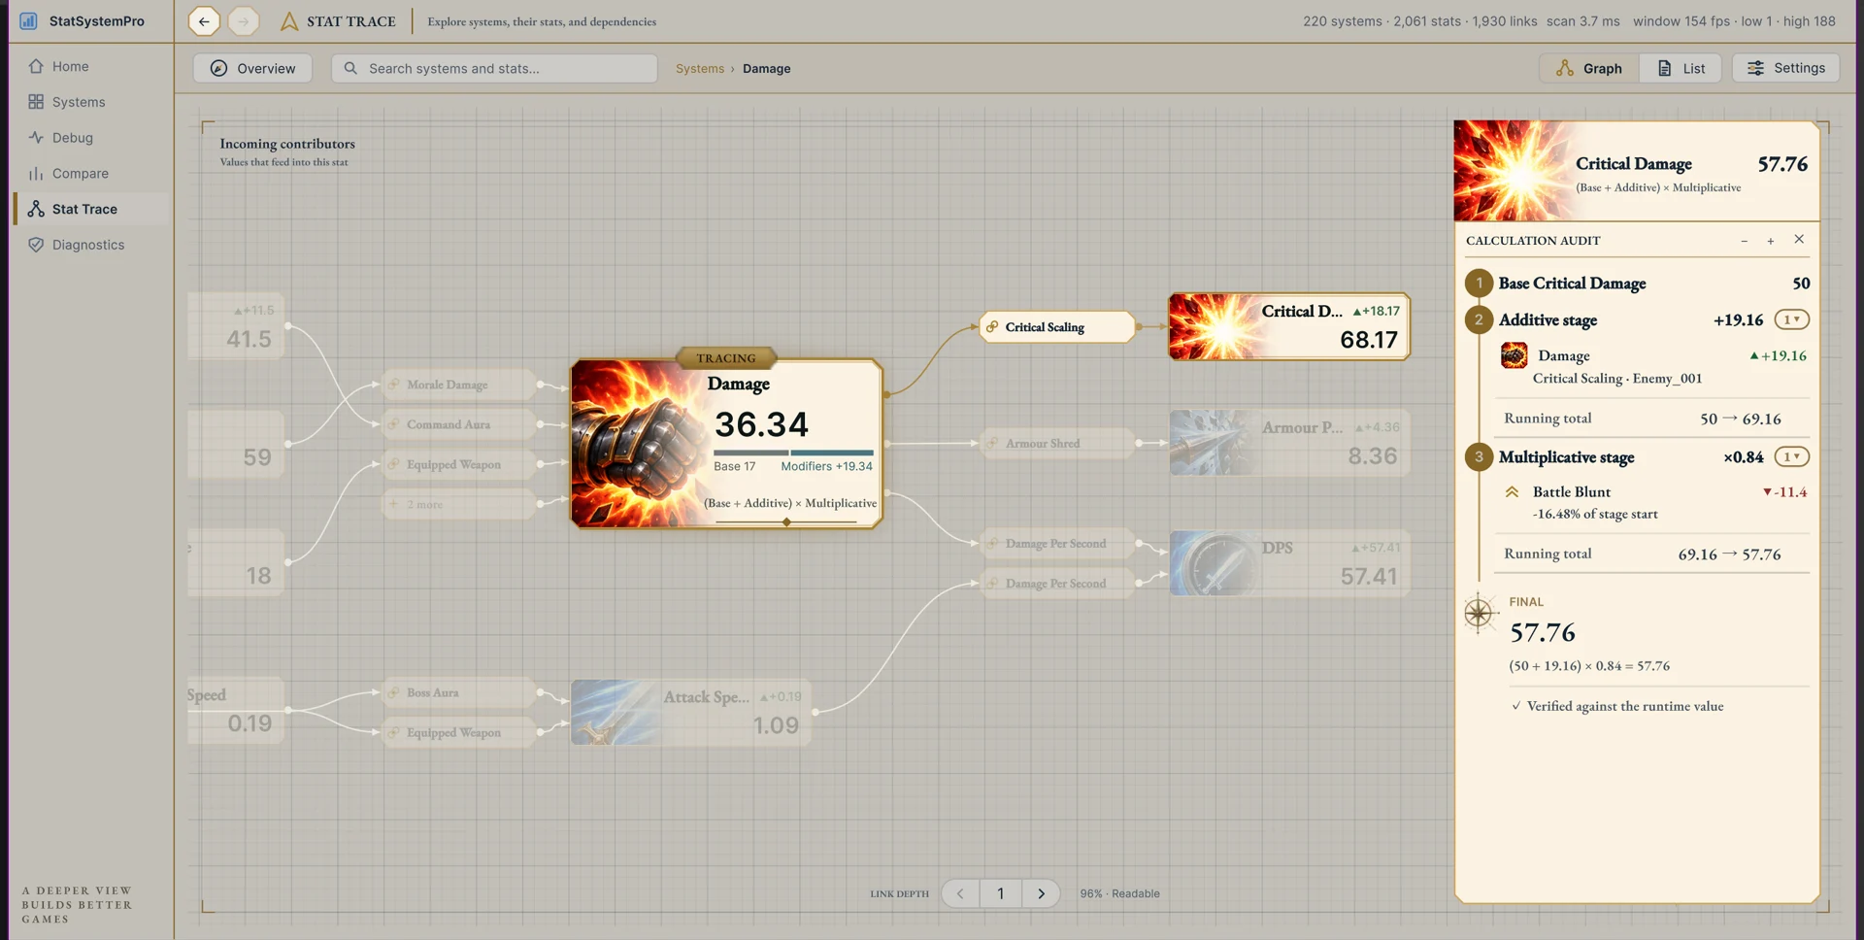Open the Settings panel
This screenshot has height=940, width=1864.
coord(1786,68)
